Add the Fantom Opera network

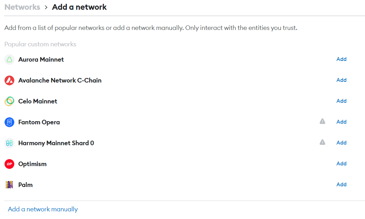click(341, 122)
